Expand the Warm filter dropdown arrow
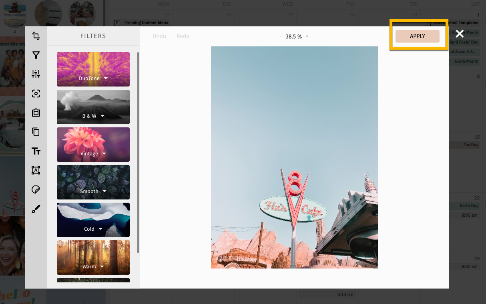The height and width of the screenshot is (304, 486). coord(102,267)
